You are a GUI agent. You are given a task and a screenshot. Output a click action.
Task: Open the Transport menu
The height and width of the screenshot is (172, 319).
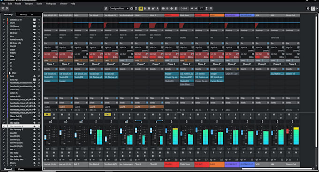pos(29,4)
